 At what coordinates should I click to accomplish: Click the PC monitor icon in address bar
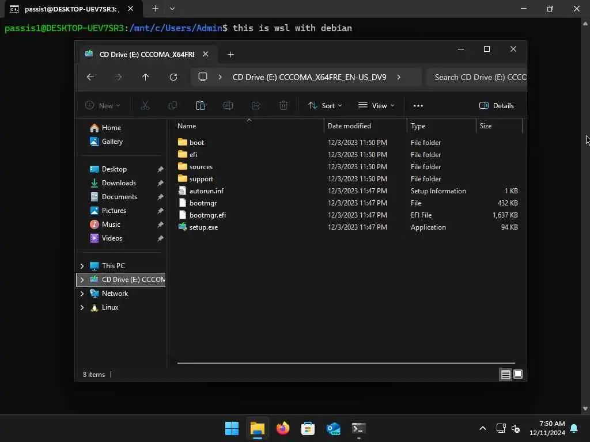(203, 77)
